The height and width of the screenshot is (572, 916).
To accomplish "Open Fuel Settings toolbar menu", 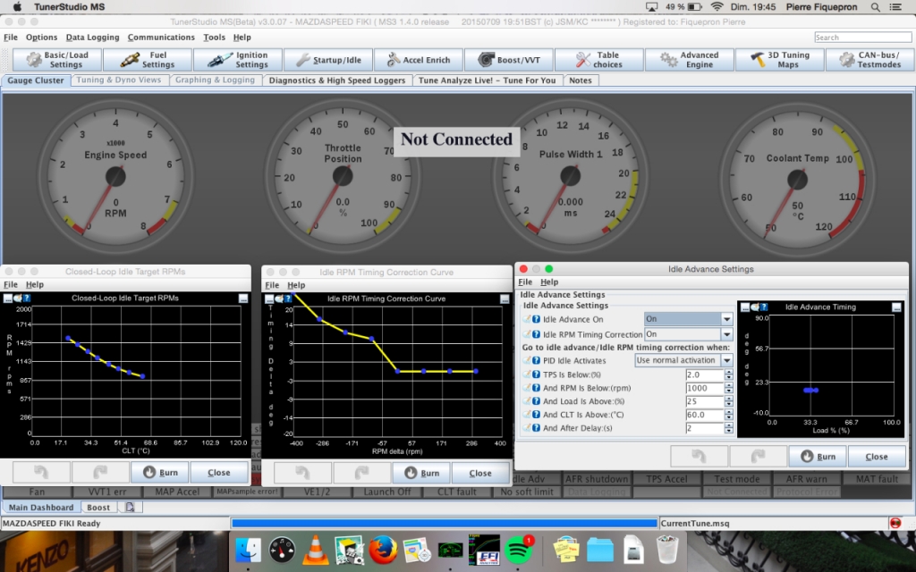I will [x=148, y=60].
